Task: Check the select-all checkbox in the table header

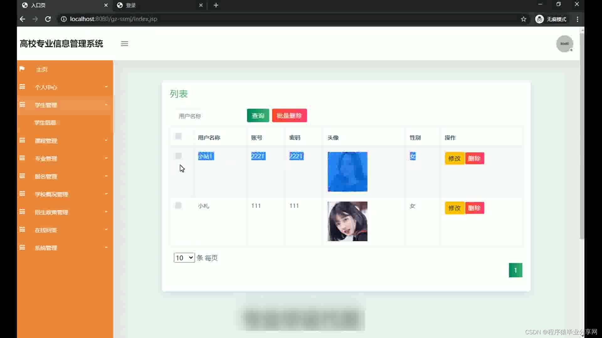Action: click(178, 136)
